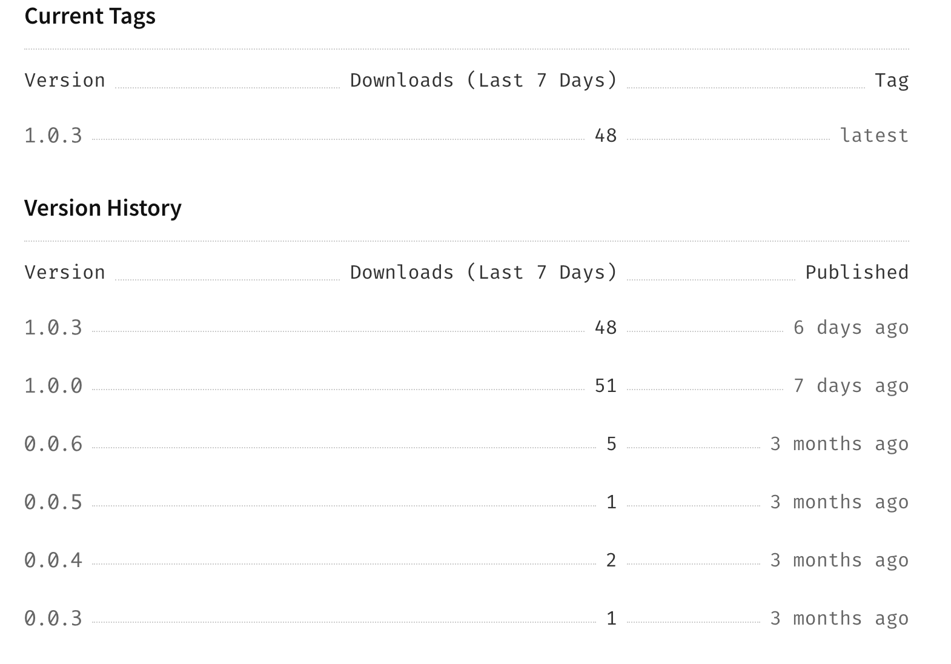
Task: Open version 0.0.3 link
Action: [53, 618]
